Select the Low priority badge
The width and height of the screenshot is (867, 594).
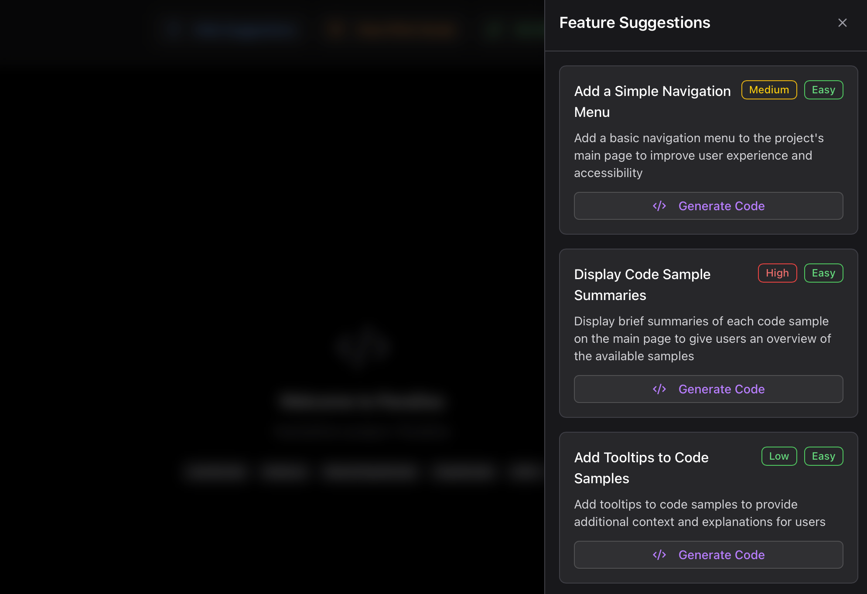(x=779, y=456)
